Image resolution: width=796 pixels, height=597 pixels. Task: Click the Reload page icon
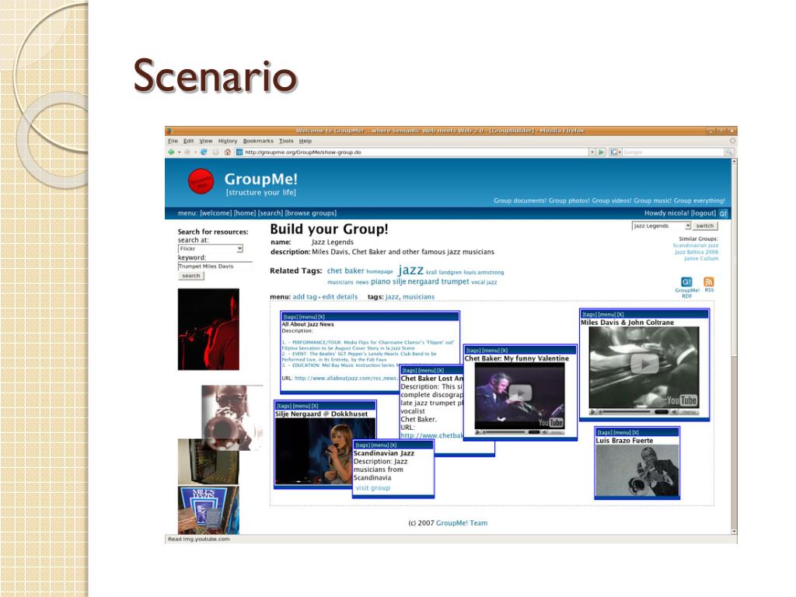204,152
